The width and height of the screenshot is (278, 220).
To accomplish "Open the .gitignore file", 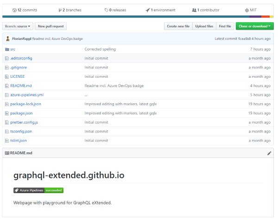I will [x=19, y=68].
